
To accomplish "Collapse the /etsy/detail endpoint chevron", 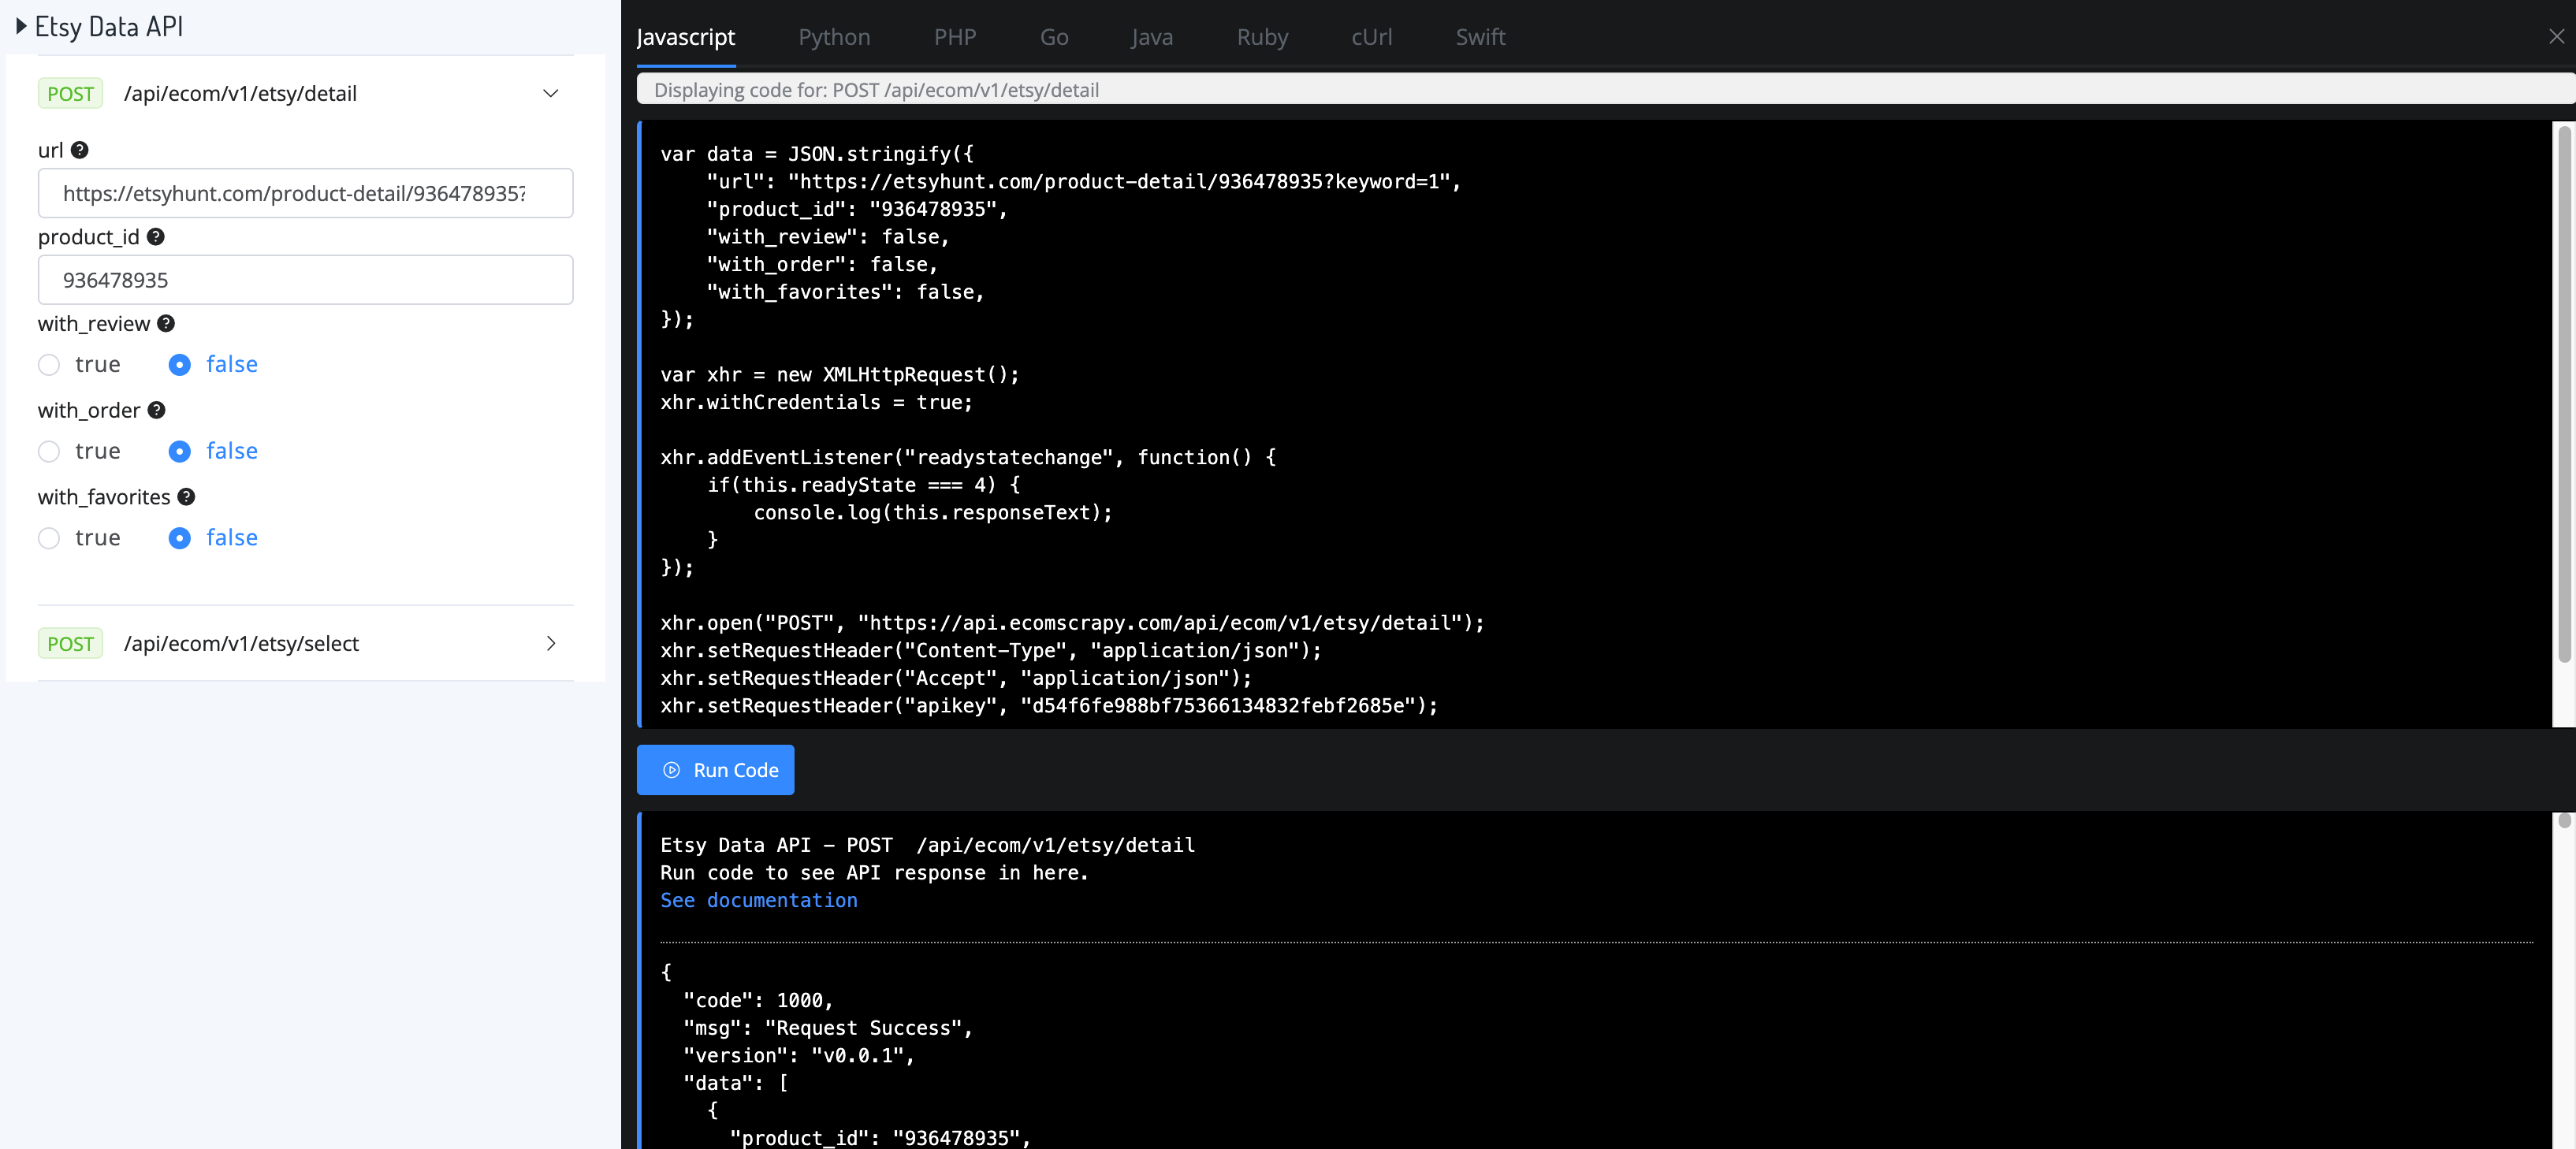I will 550,94.
